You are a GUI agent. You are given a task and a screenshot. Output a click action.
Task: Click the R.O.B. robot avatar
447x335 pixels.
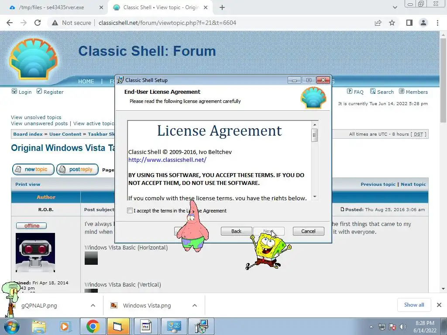pos(35,253)
